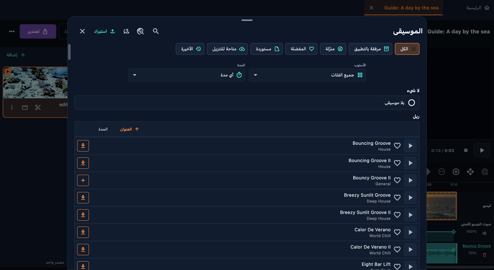The width and height of the screenshot is (494, 270).
Task: Click the استيراد import button
Action: pyautogui.click(x=105, y=31)
